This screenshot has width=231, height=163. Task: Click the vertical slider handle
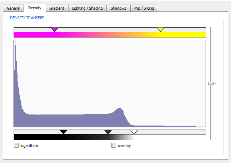coord(211,83)
